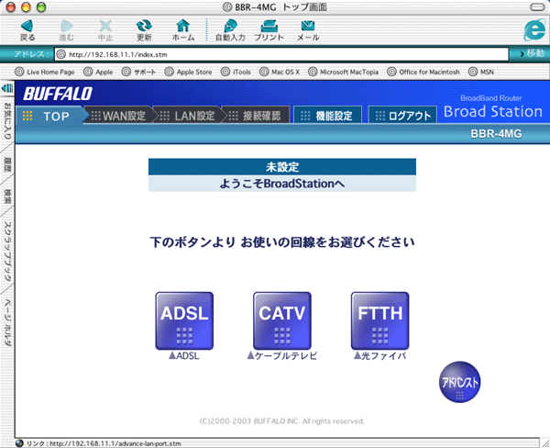550x448 pixels.
Task: Open Live Home Page bookmark
Action: 45,72
